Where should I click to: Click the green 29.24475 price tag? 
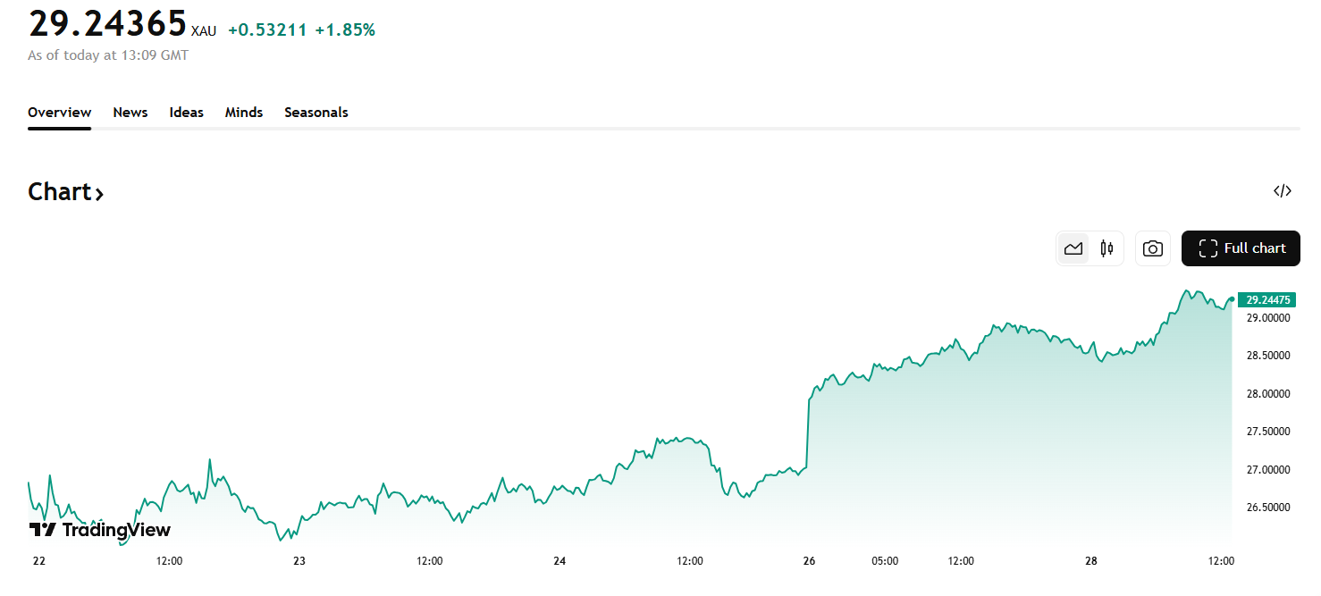click(x=1266, y=299)
